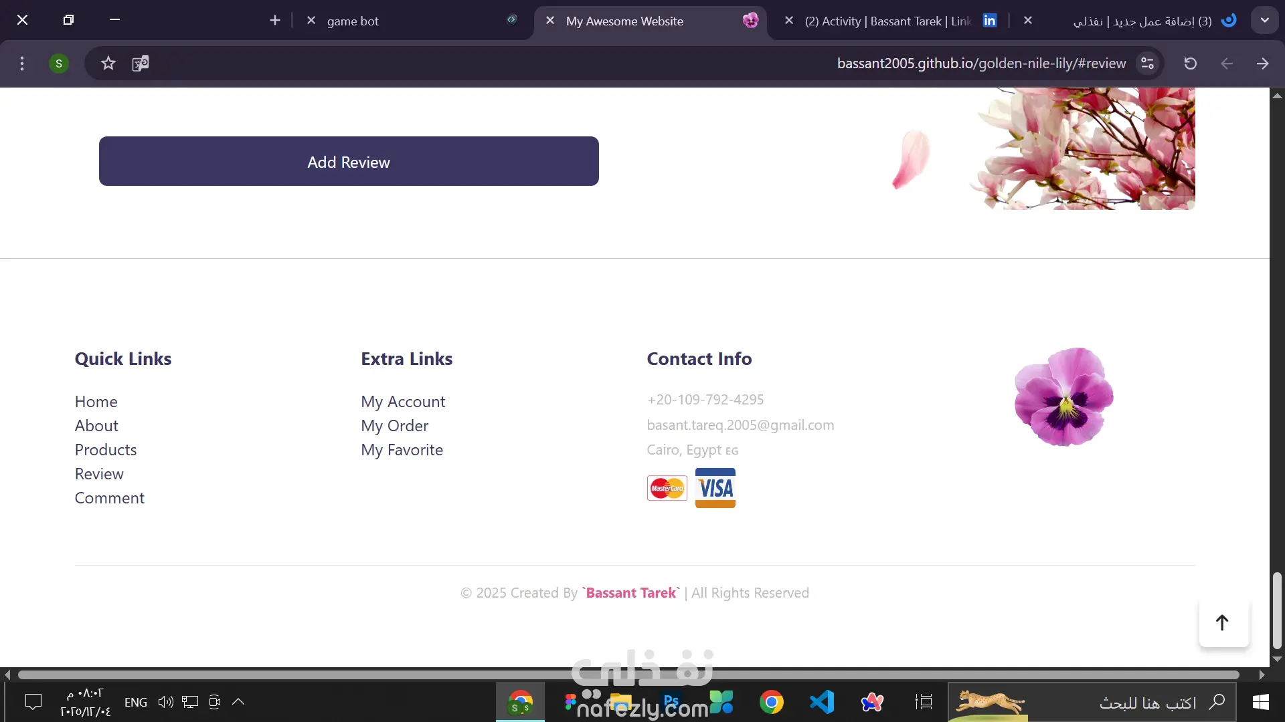Click the Visa card payment icon
Viewport: 1285px width, 722px height.
(715, 488)
